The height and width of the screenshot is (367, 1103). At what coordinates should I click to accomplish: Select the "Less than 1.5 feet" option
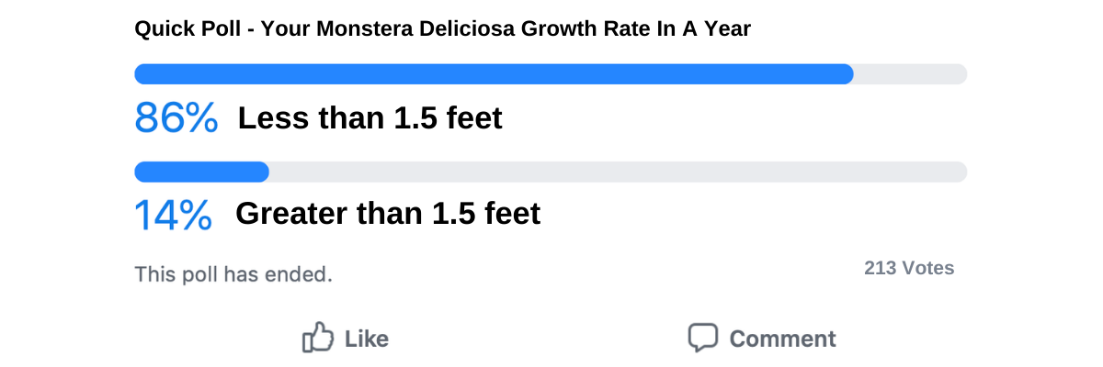point(370,118)
